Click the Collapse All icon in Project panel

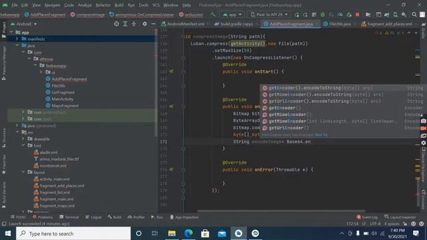[133, 24]
